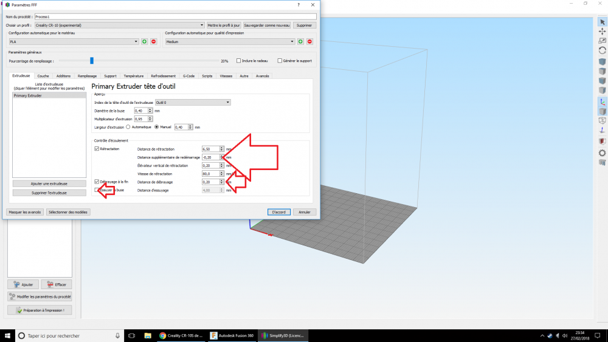Remove the PLA material with red minus icon
The height and width of the screenshot is (342, 608).
click(154, 41)
